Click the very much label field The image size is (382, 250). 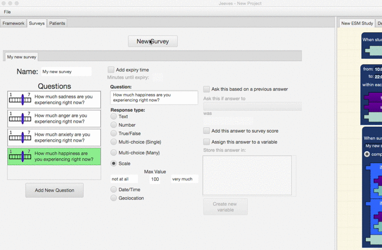184,179
